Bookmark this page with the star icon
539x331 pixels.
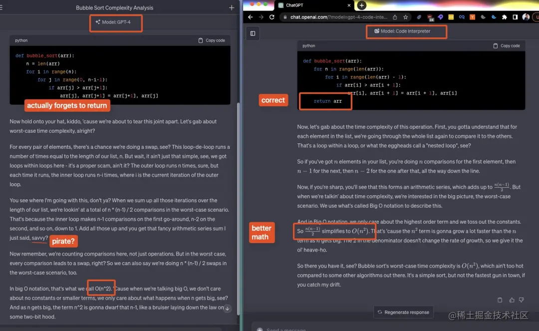[x=406, y=17]
